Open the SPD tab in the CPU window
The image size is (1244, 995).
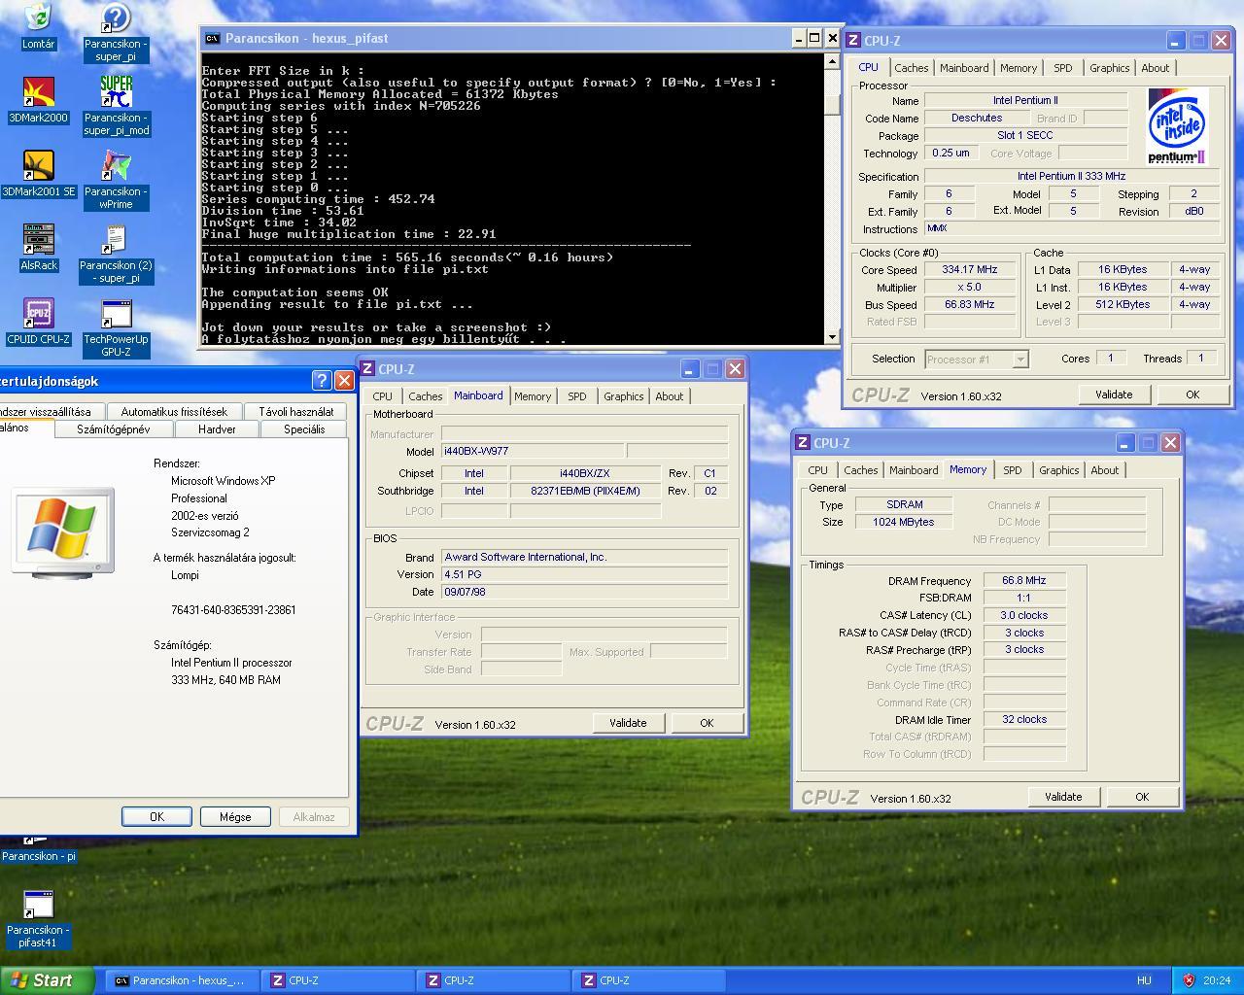1063,68
